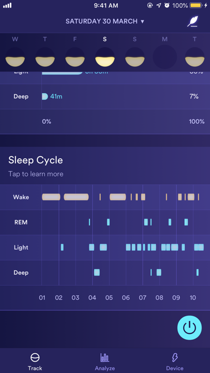Tap the Wake row label
This screenshot has height=373, width=210.
(x=21, y=197)
